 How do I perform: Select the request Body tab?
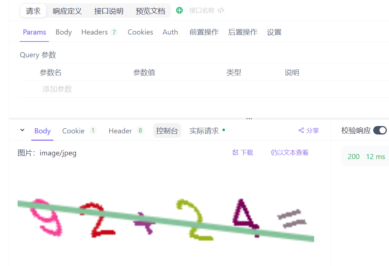[x=63, y=32]
